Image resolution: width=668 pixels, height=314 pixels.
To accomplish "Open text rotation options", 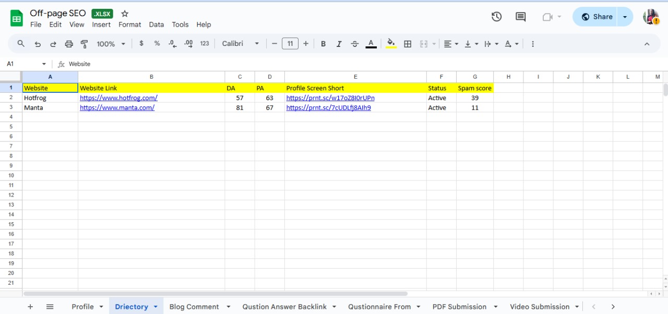I will (511, 44).
